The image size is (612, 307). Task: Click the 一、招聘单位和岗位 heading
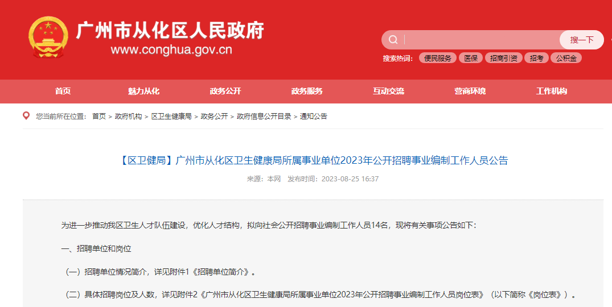[96, 248]
